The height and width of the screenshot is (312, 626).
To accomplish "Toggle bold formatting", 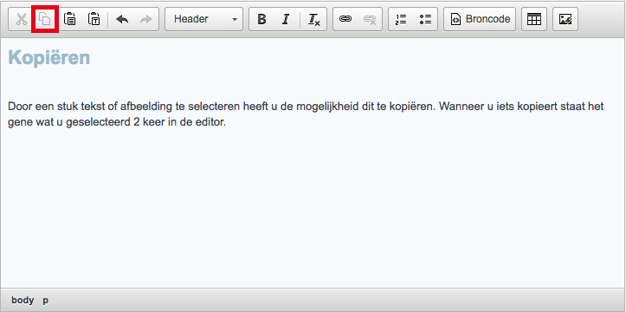I will [x=261, y=19].
